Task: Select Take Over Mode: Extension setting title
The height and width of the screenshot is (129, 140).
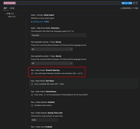Action: (45, 28)
